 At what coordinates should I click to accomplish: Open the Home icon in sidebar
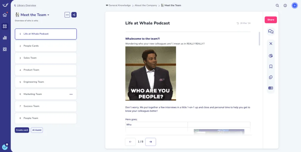point(5,15)
